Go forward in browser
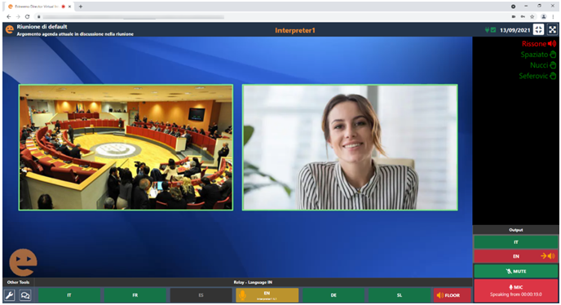The height and width of the screenshot is (305, 561). 18,16
